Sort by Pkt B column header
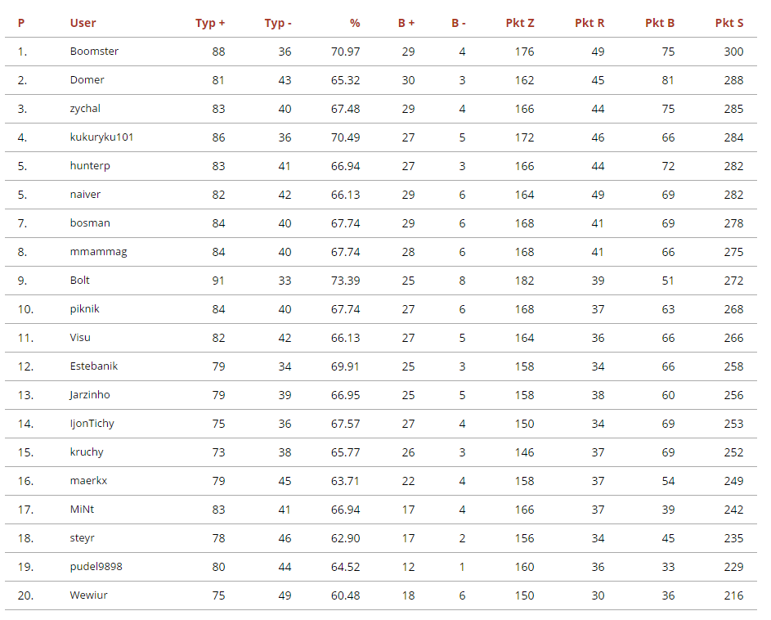 point(660,23)
